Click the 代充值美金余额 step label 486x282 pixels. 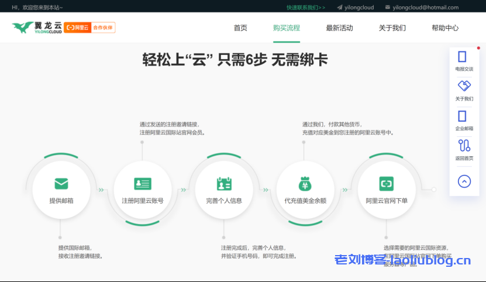coord(305,201)
